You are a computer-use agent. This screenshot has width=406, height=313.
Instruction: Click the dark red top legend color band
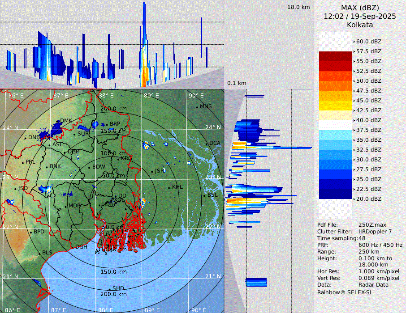pyautogui.click(x=336, y=56)
